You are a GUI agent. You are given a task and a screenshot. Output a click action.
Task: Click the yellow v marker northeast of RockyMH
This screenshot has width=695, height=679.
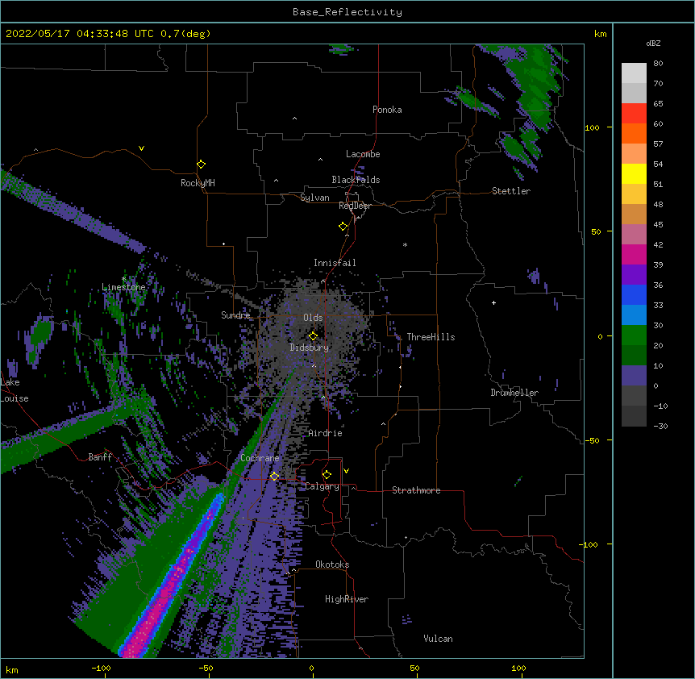pyautogui.click(x=141, y=148)
